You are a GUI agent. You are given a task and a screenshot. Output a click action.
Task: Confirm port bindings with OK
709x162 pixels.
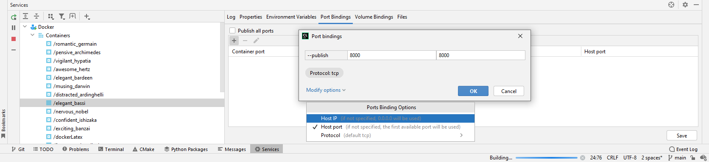pyautogui.click(x=473, y=91)
